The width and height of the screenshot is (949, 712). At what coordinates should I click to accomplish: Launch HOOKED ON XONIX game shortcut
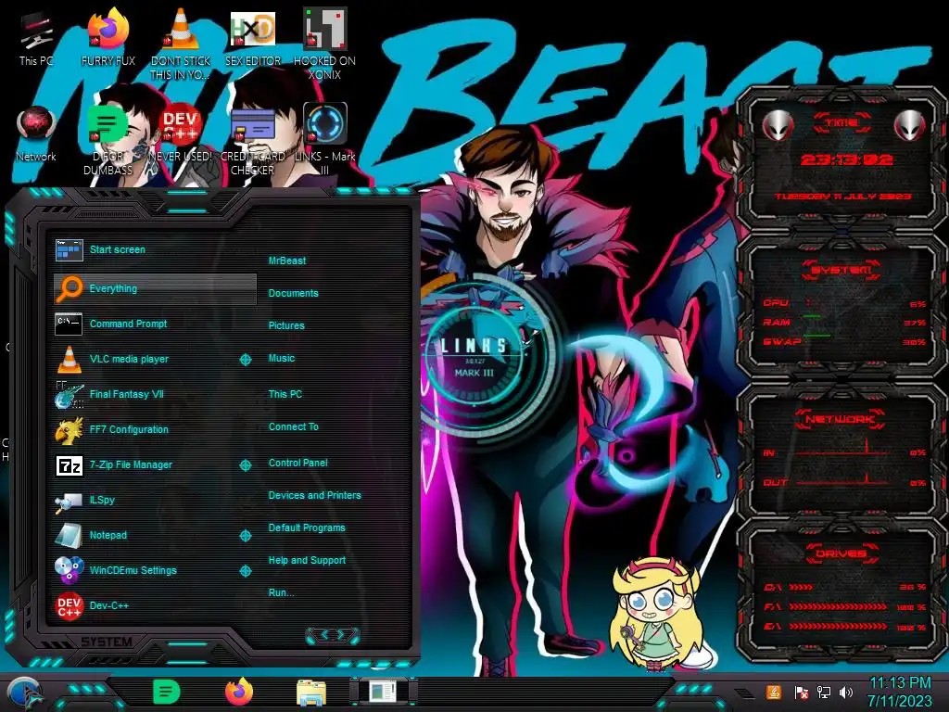324,44
